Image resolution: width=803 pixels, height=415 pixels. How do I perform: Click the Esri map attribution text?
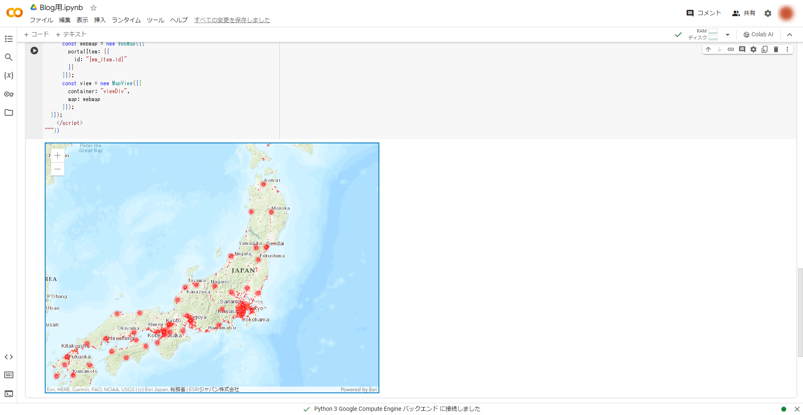143,390
